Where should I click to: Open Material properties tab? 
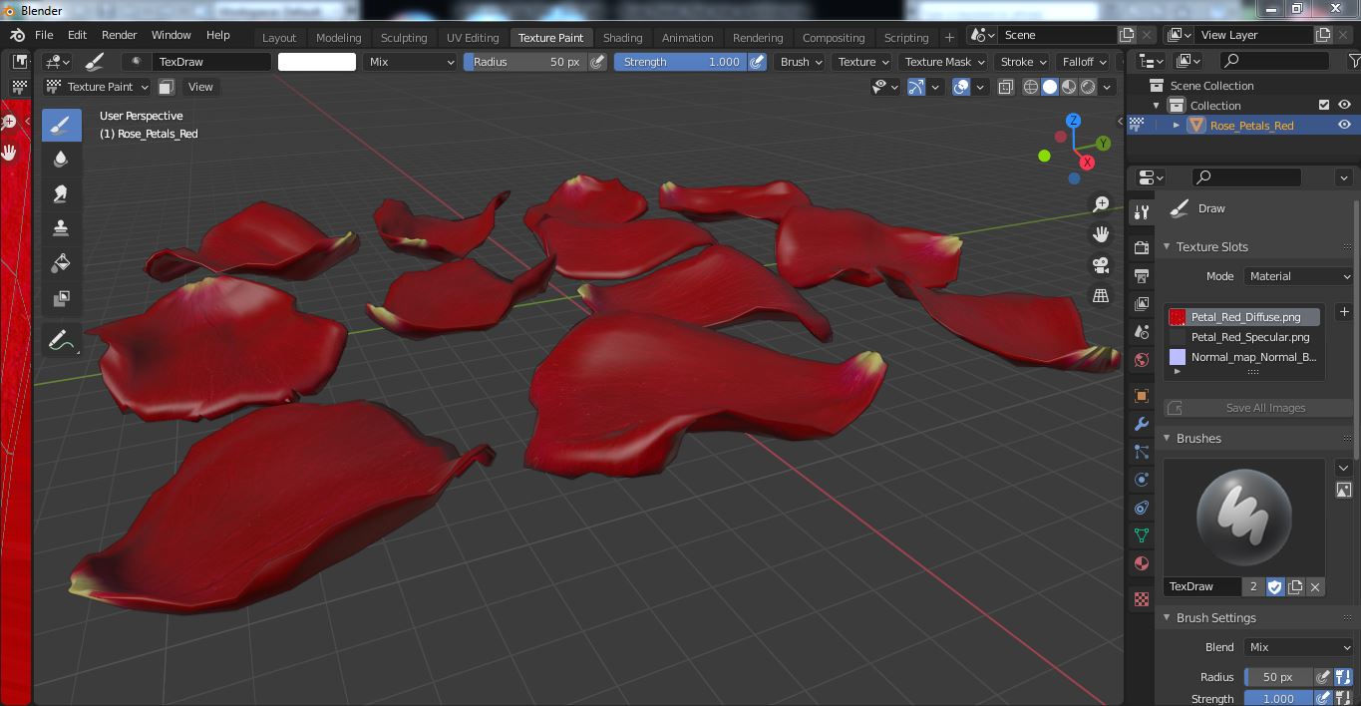(1142, 563)
